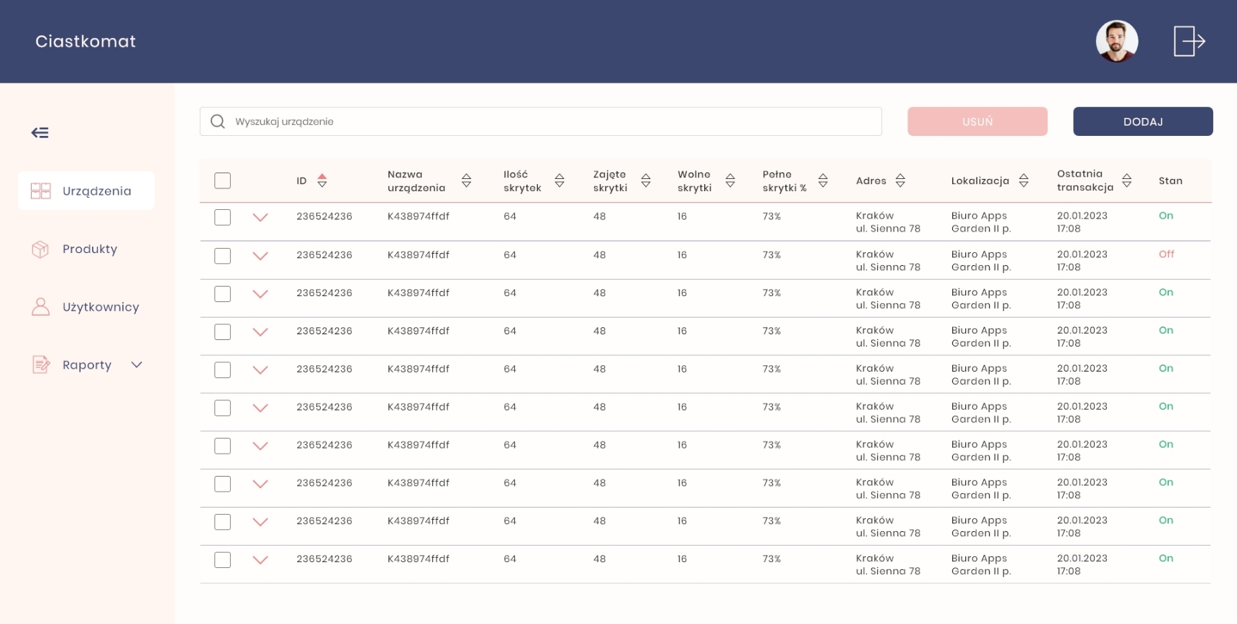Click the search magnifier icon
This screenshot has width=1237, height=624.
click(x=217, y=121)
